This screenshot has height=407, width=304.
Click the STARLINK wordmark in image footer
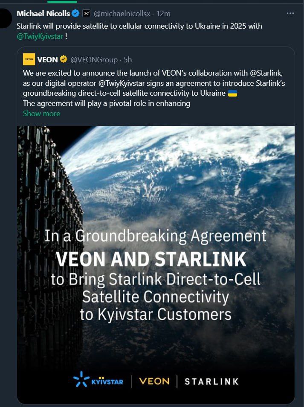(x=211, y=381)
